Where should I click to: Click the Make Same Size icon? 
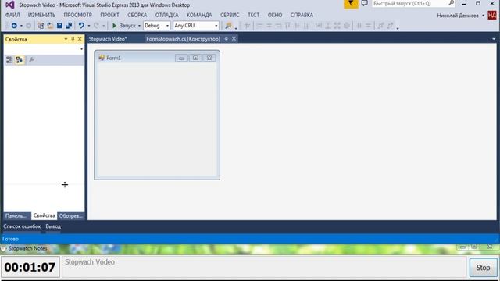pyautogui.click(x=337, y=26)
